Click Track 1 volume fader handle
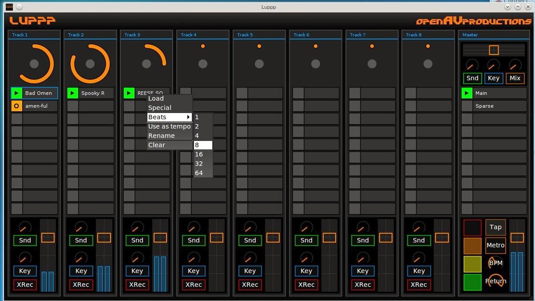The image size is (535, 301). pos(48,238)
